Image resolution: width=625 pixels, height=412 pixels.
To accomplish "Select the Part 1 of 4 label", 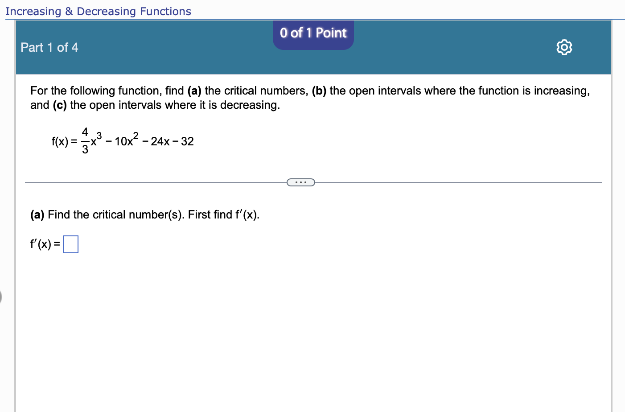I will (x=49, y=48).
